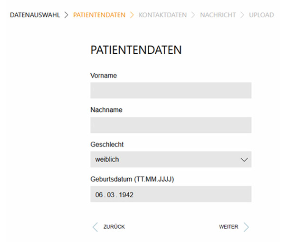Click the left arrow icon beside ZURÜCK
Screen dimensions: 285x242
(x=95, y=227)
